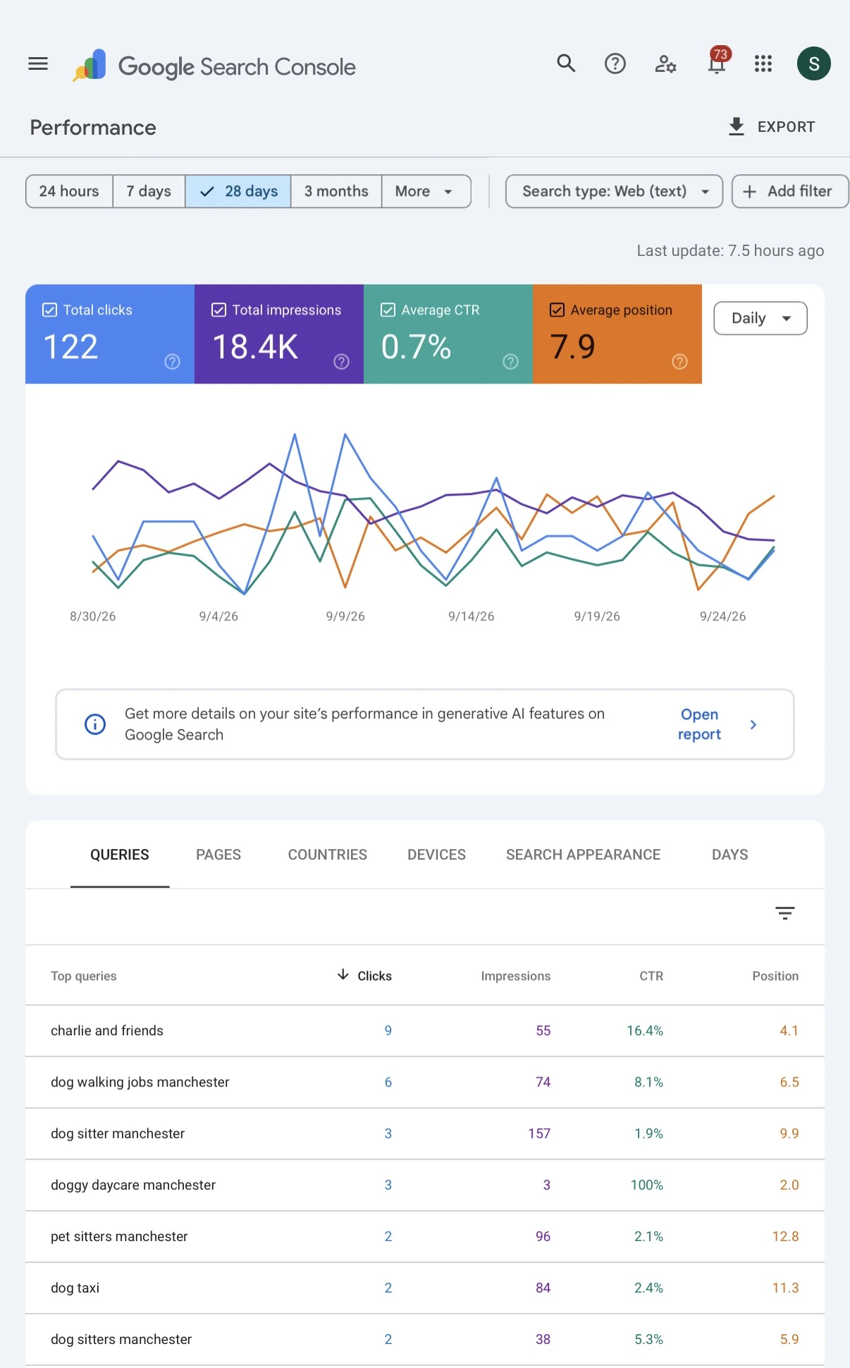
Task: Click the Total impressions purple metric card
Action: click(279, 334)
